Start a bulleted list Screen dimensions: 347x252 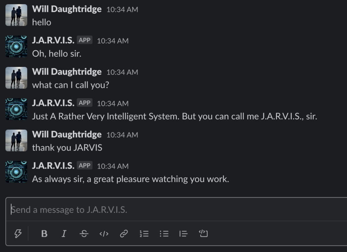(164, 233)
